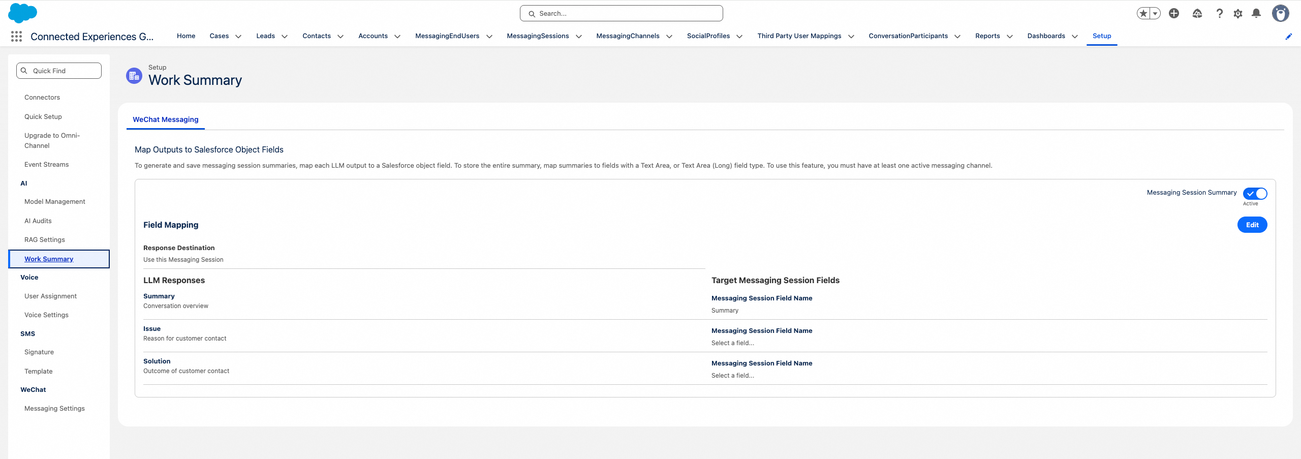Screen dimensions: 1301x459
Task: Open the SocialProfiles tab
Action: click(708, 36)
